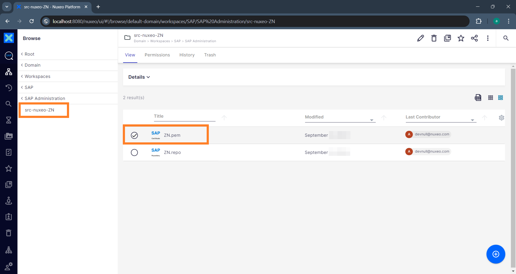The width and height of the screenshot is (516, 274).
Task: Open the header search magnifier
Action: (506, 38)
